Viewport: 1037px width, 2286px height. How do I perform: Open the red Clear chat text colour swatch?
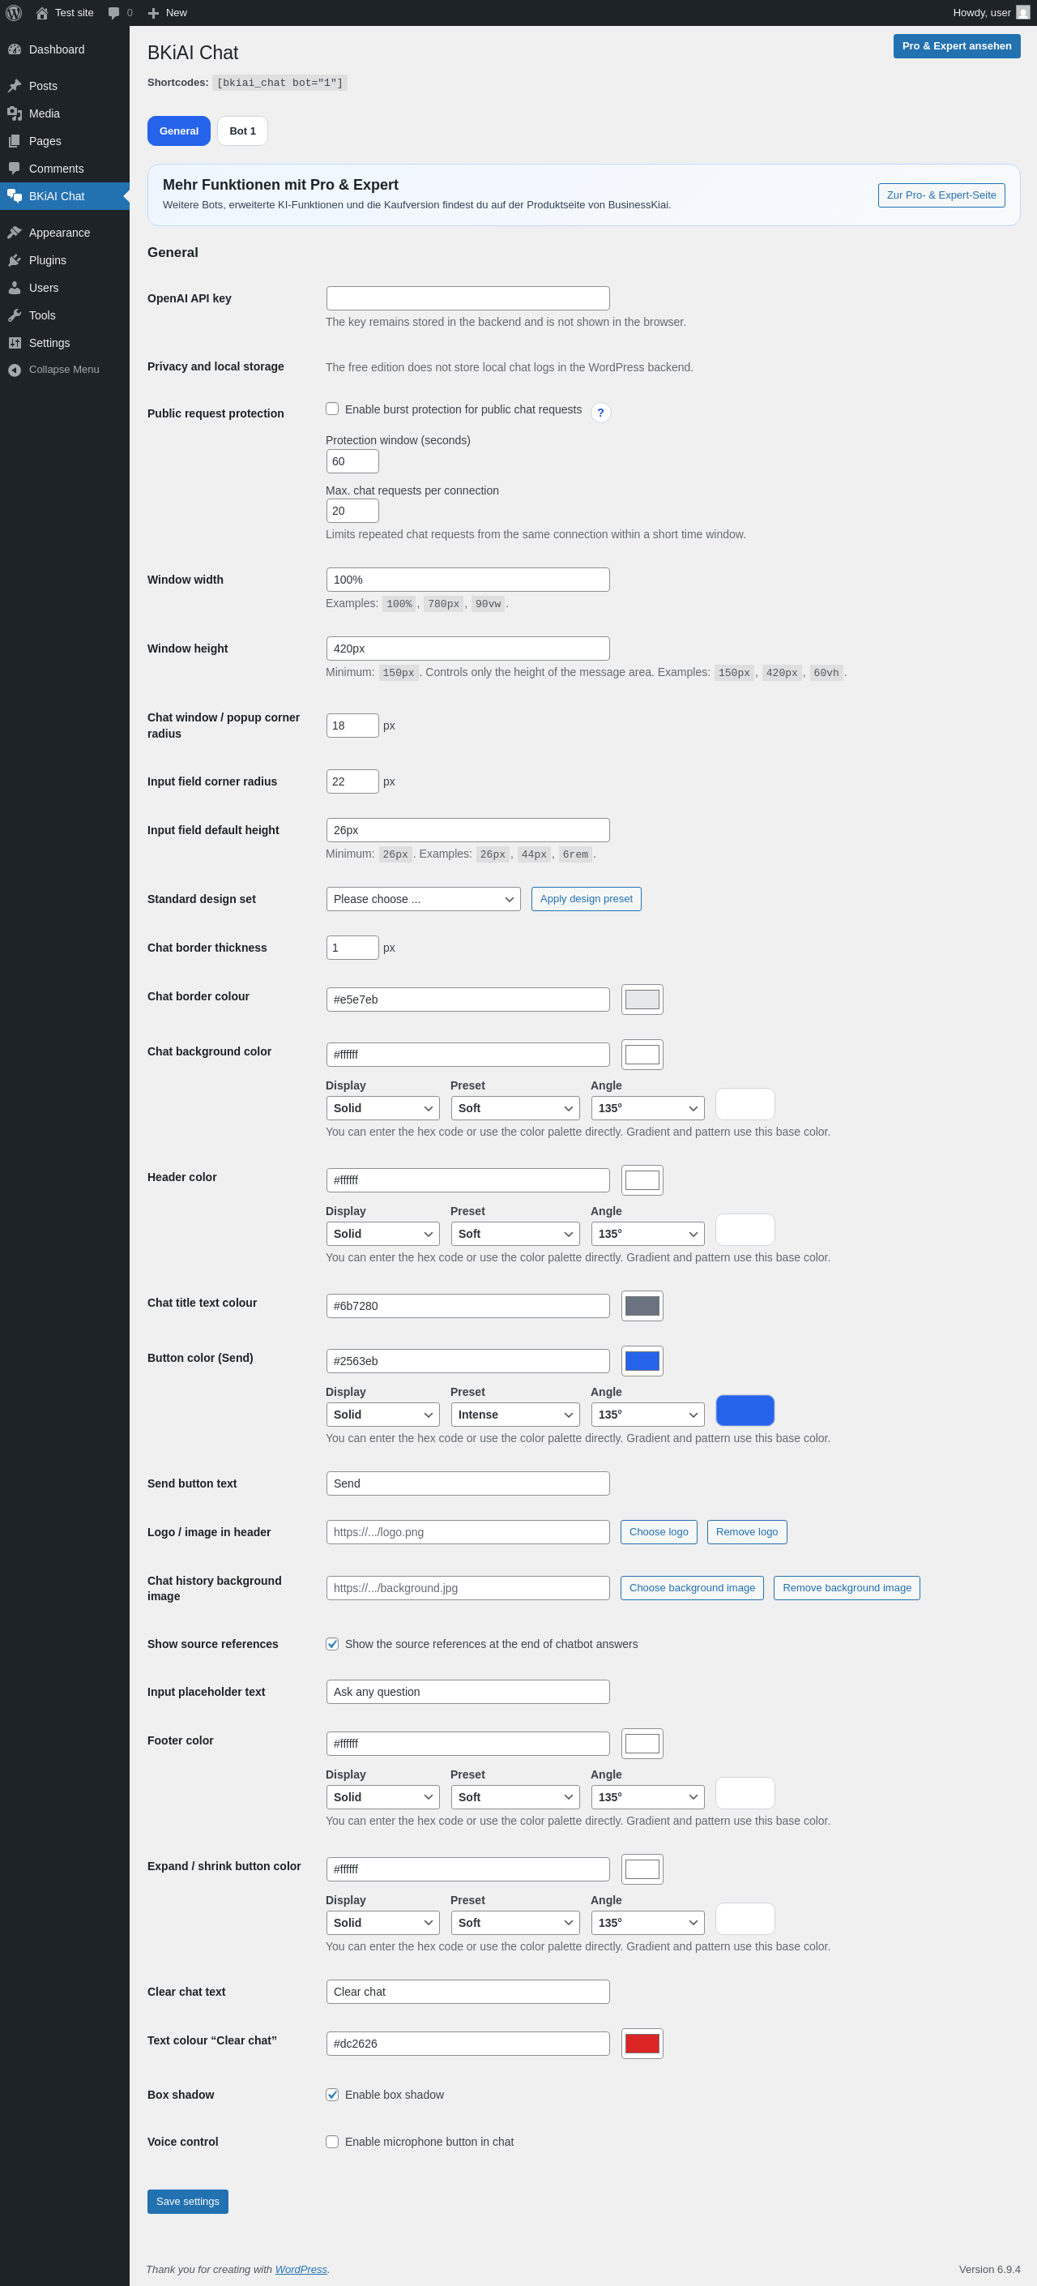coord(642,2044)
